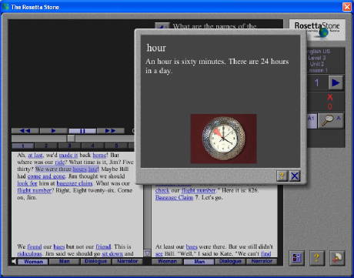Click the 'at last' glossary link
The width and height of the screenshot is (354, 278).
[x=35, y=156]
